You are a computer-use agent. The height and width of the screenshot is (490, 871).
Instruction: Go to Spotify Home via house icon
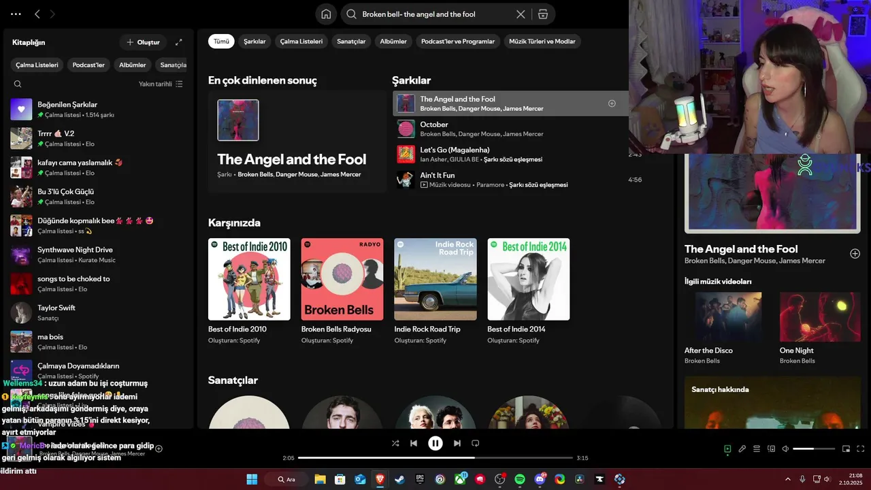coord(326,14)
